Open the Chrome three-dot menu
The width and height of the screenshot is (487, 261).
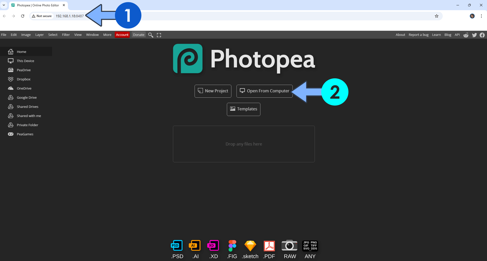[481, 16]
